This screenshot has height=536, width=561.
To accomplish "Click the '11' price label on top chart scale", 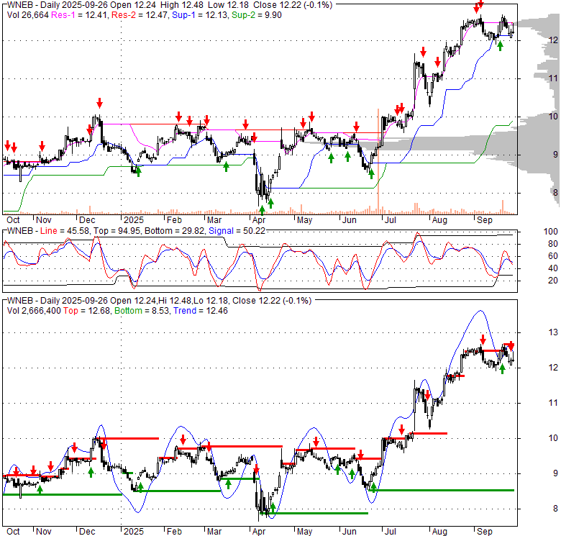I will 553,78.
